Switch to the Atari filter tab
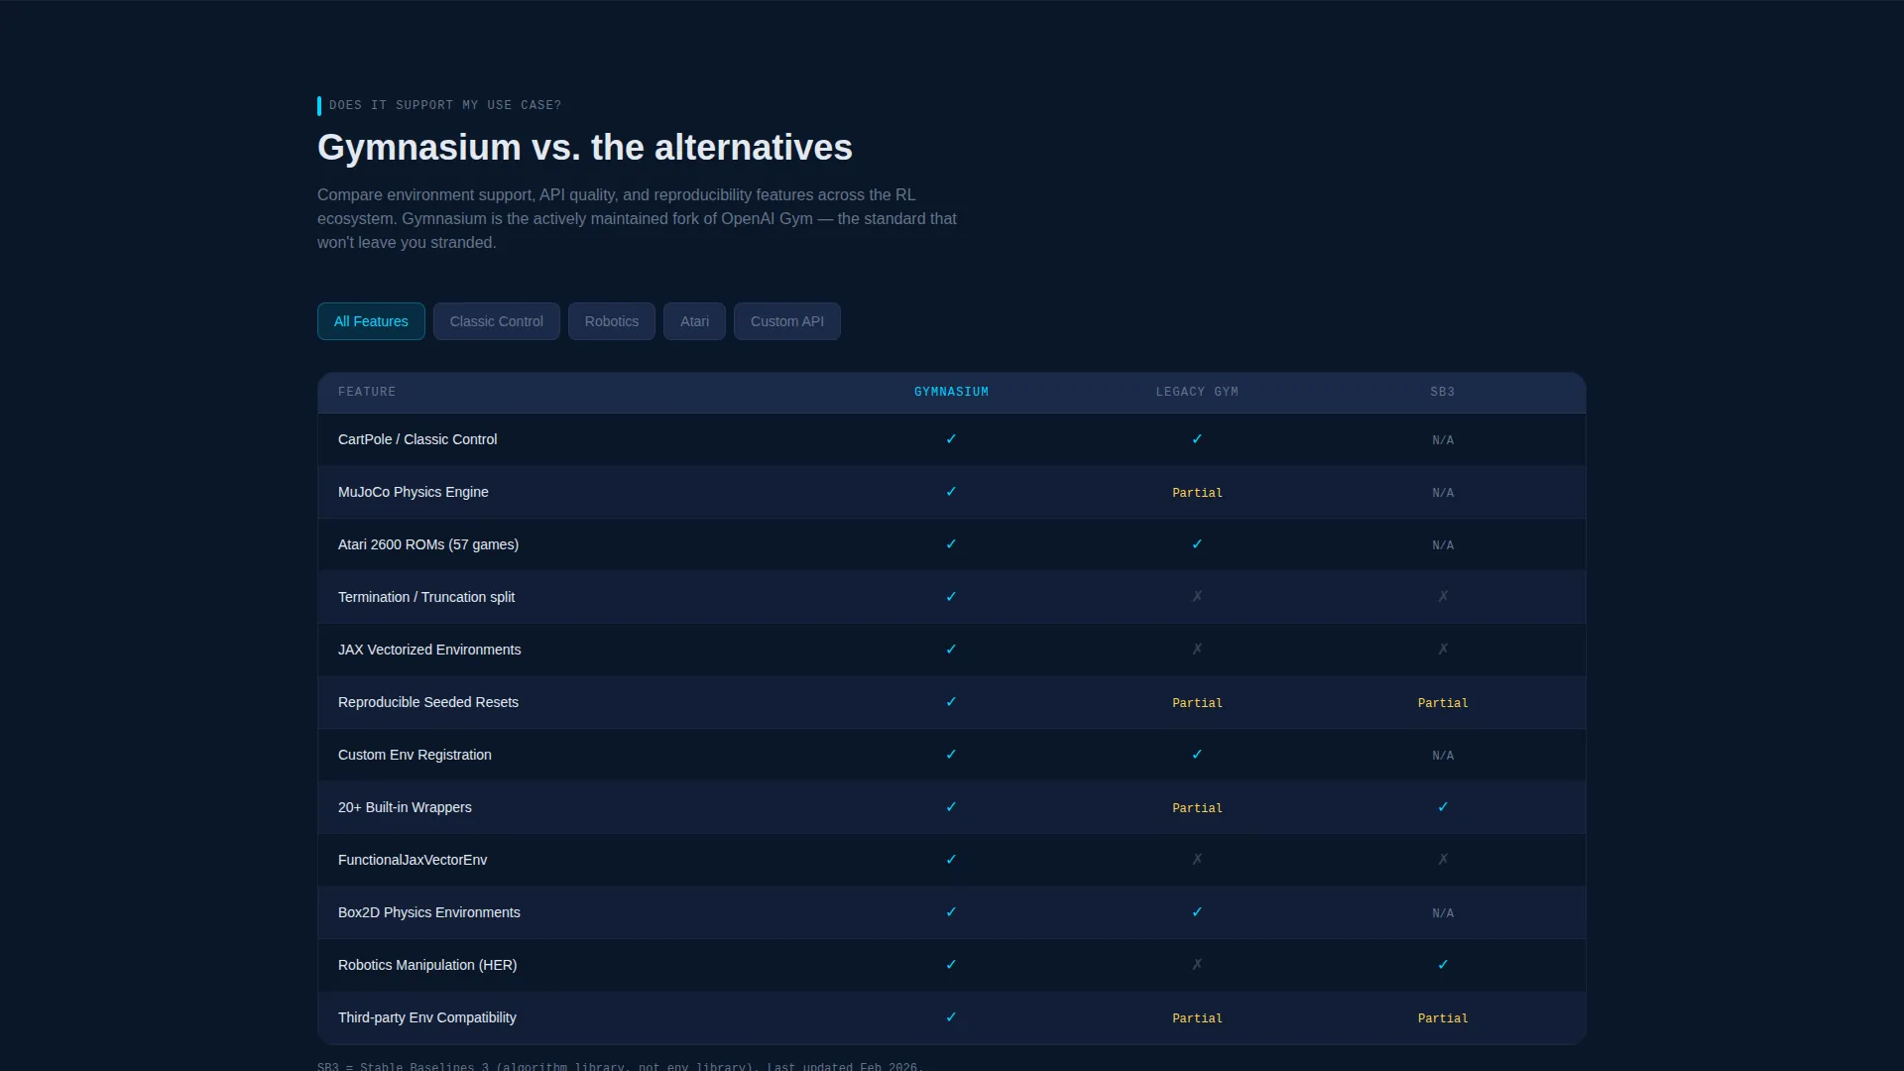The image size is (1904, 1071). pyautogui.click(x=694, y=321)
